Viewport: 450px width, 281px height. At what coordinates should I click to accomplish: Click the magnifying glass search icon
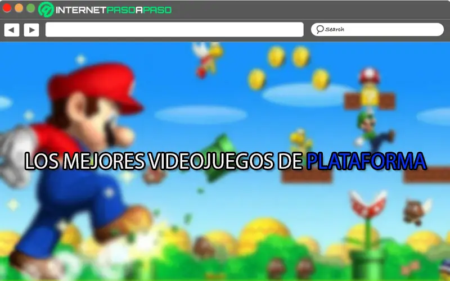point(319,29)
